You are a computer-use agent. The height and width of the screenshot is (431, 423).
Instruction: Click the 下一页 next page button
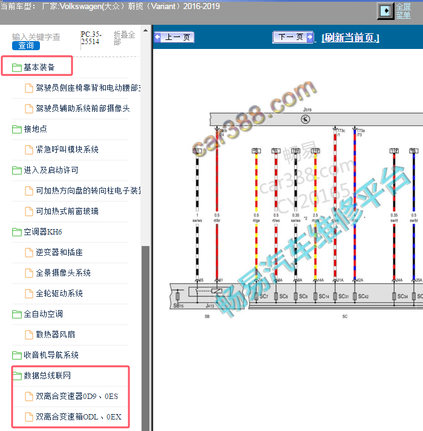tap(293, 37)
